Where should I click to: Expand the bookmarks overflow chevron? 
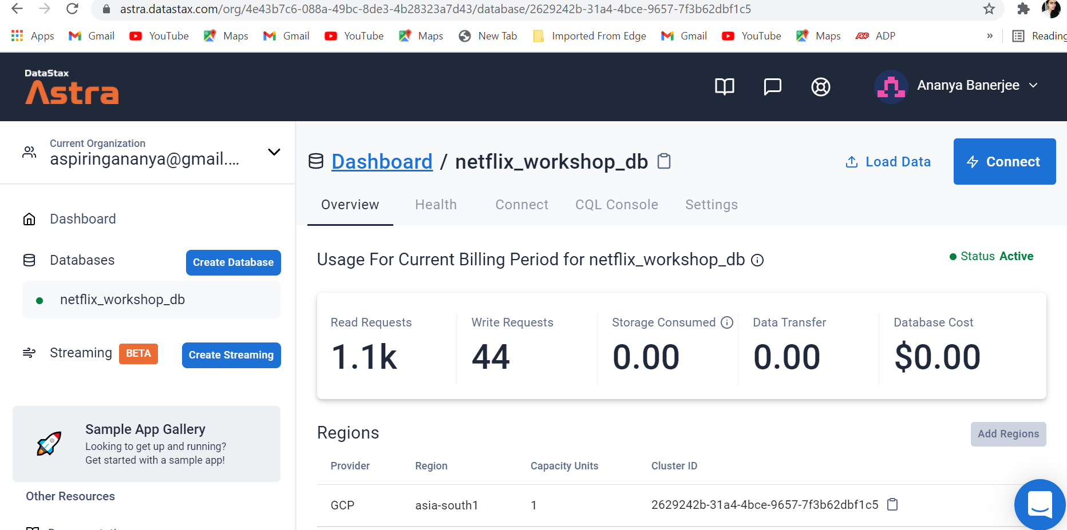pos(990,35)
